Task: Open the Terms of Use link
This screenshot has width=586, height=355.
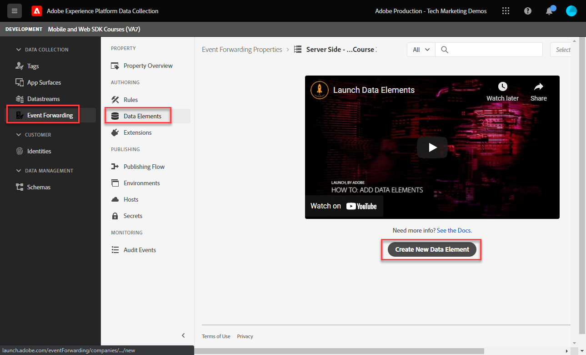Action: 216,336
